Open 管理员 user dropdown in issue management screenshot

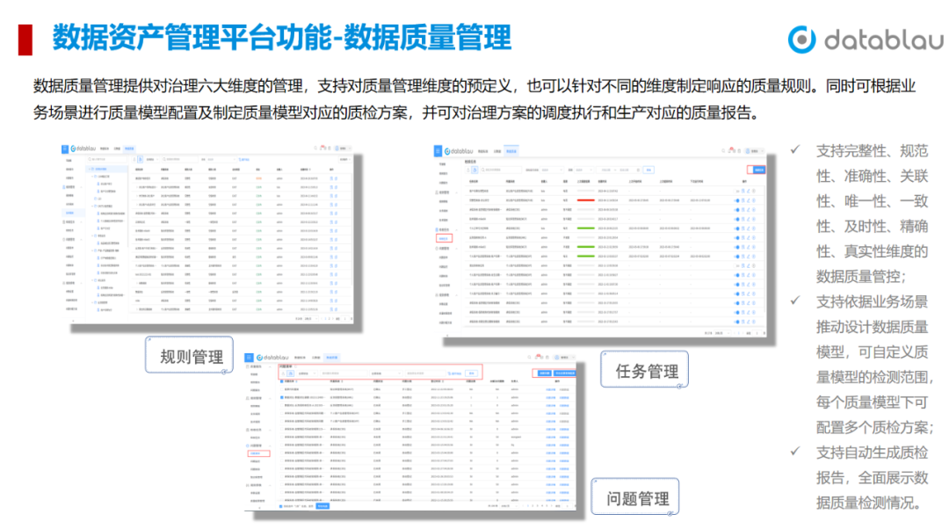click(564, 357)
